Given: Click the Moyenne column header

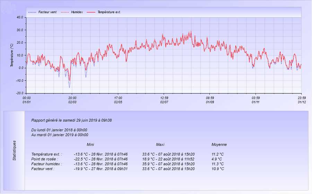Looking at the screenshot, I should pos(219,144).
